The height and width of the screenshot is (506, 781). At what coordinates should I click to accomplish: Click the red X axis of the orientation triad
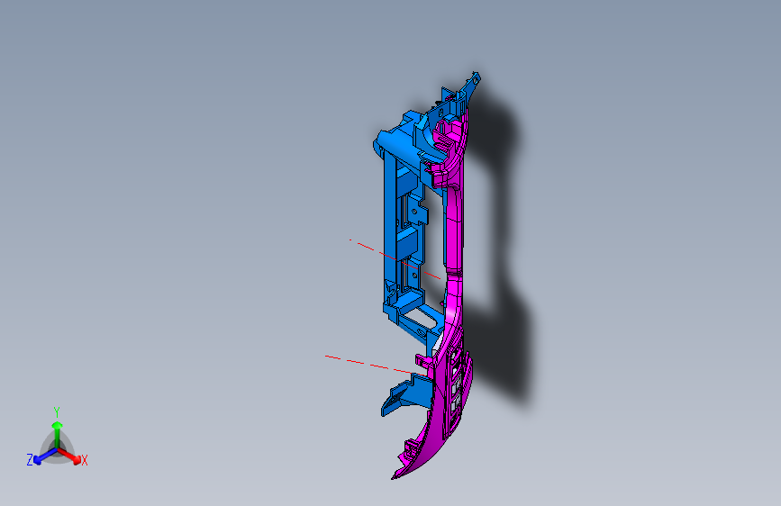(x=70, y=456)
